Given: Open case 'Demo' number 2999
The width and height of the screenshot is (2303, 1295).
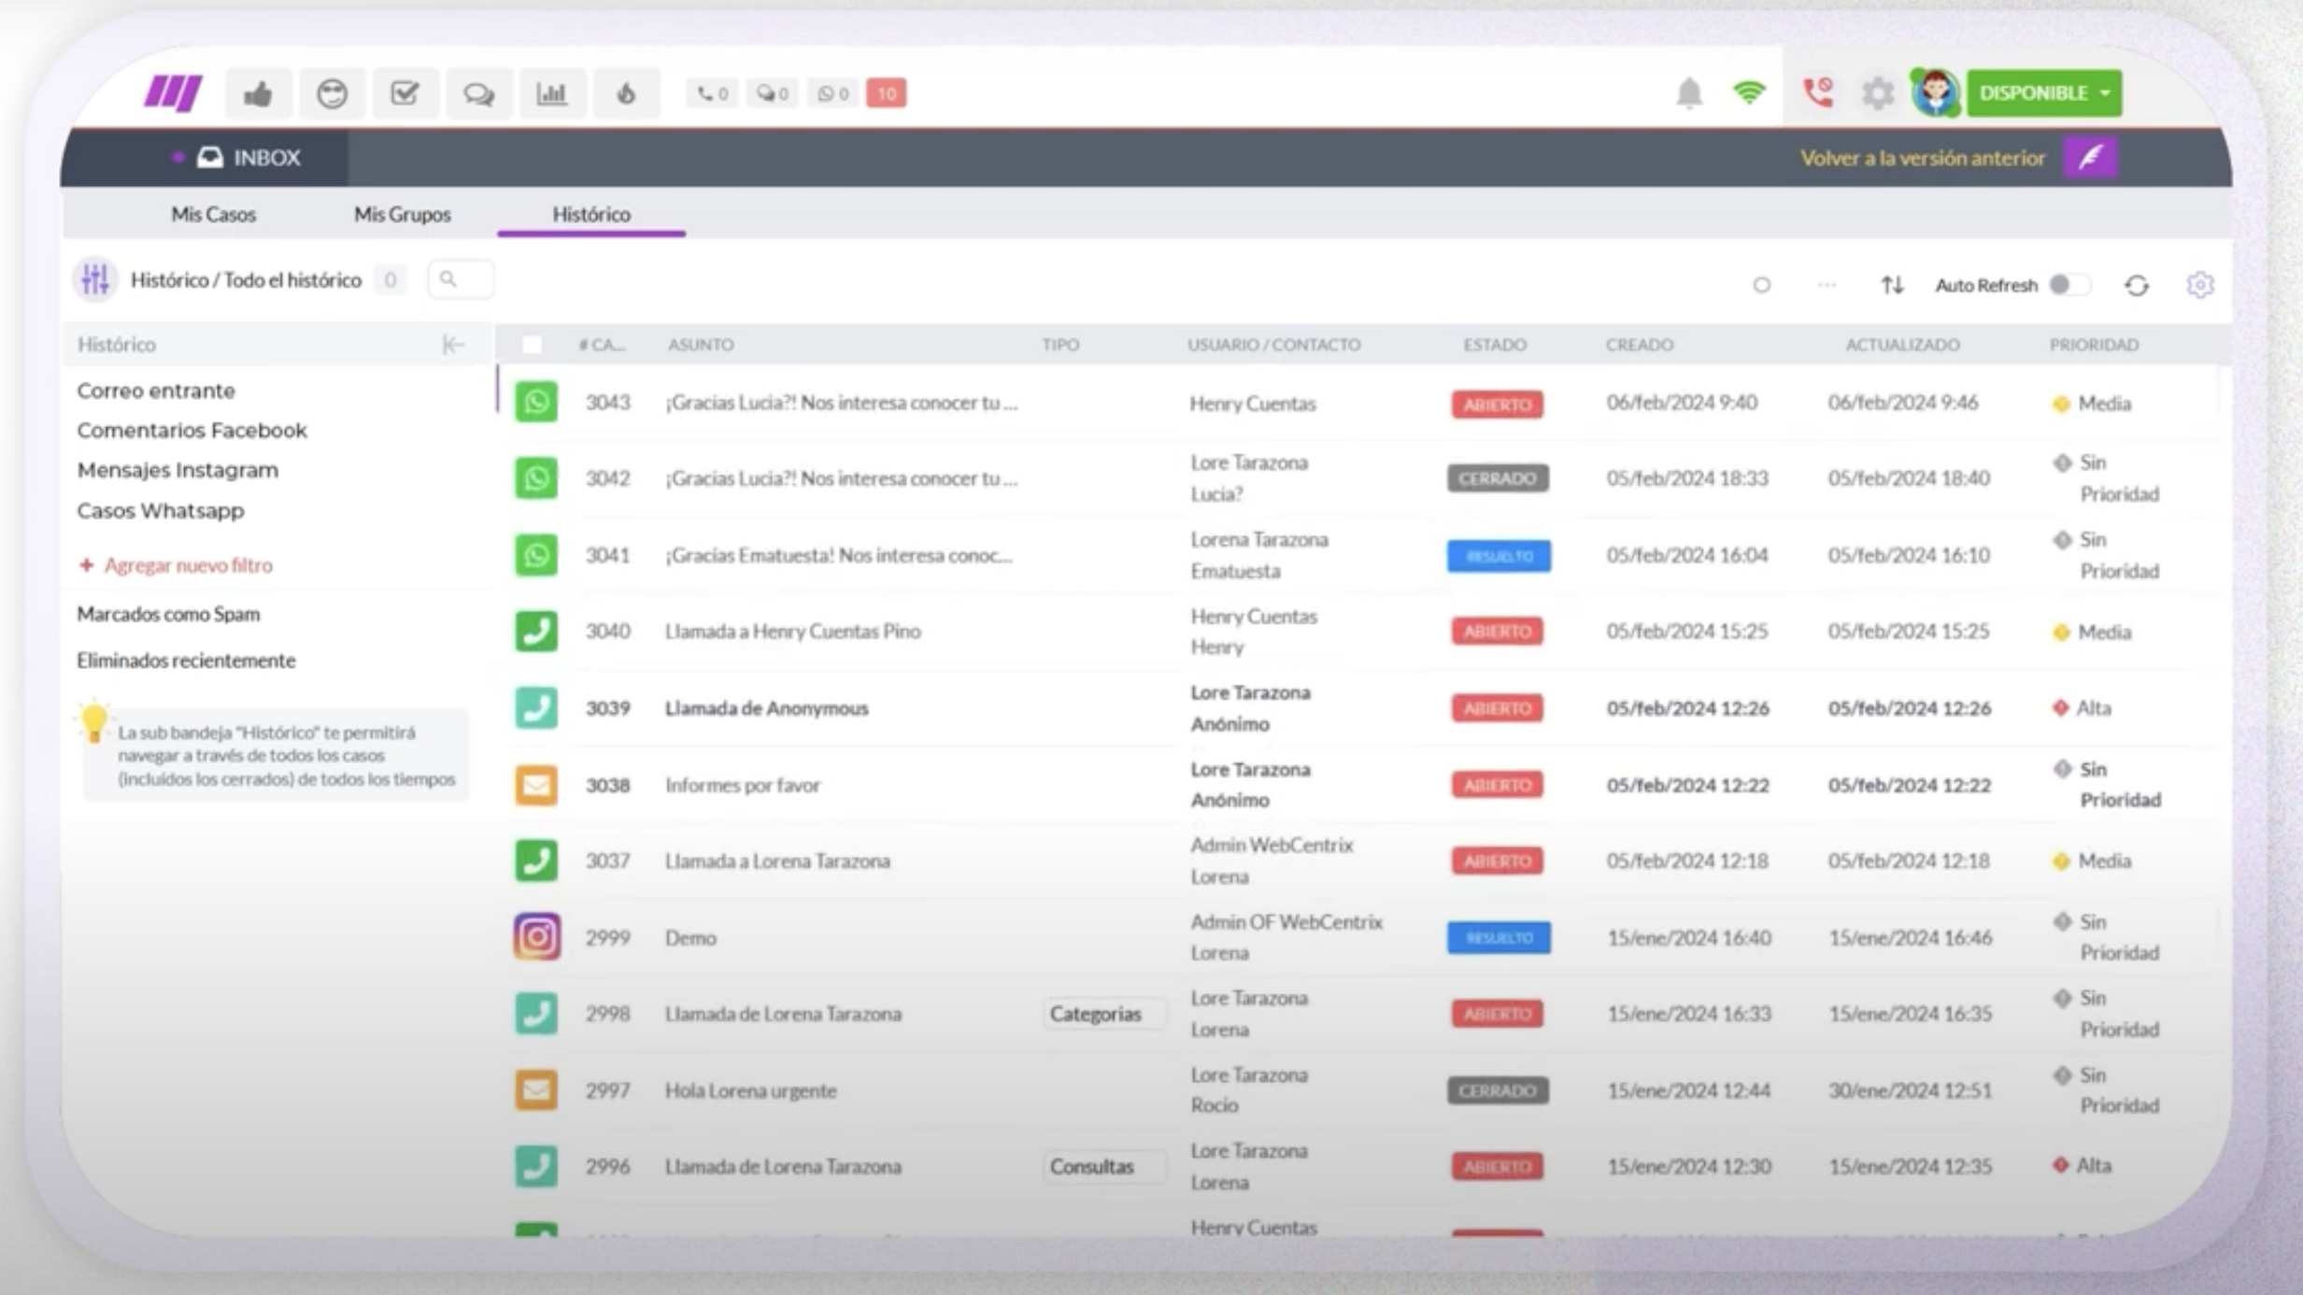Looking at the screenshot, I should tap(690, 938).
